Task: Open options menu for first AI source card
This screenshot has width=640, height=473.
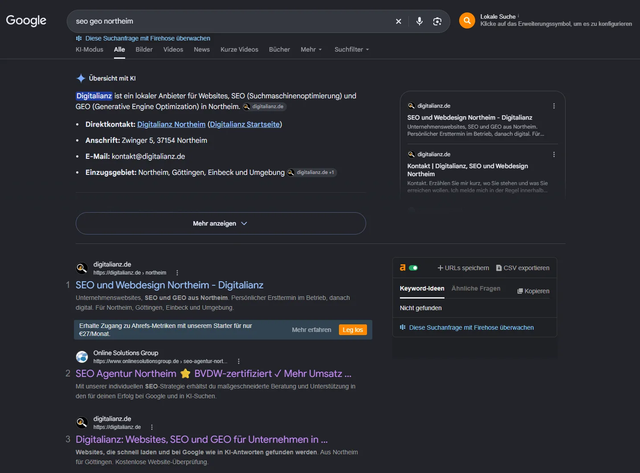Action: (x=554, y=106)
